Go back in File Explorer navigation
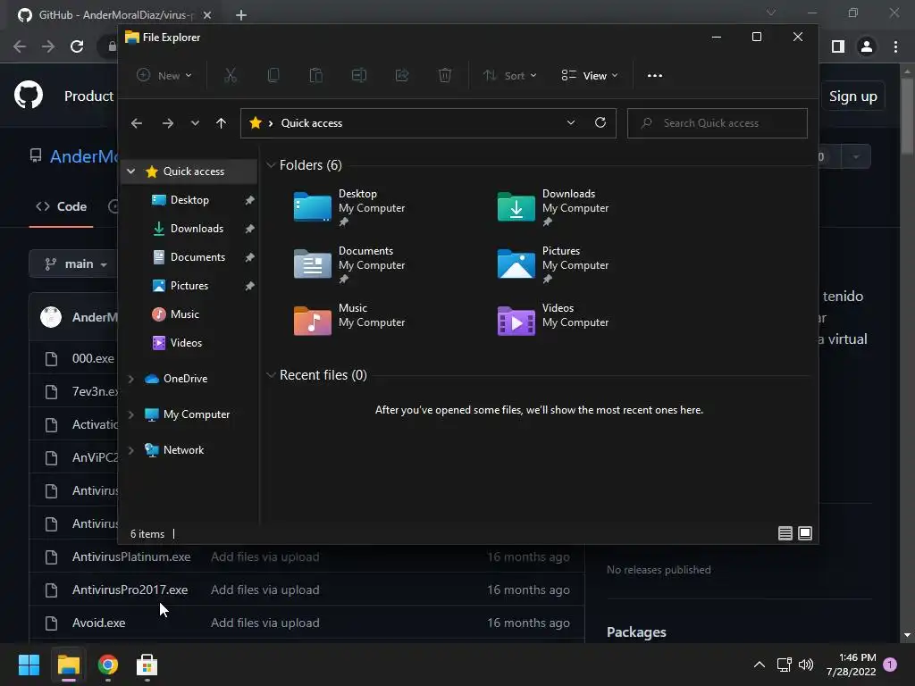915x686 pixels. click(137, 123)
